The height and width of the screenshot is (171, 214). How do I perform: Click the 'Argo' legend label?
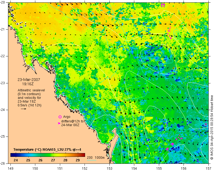tap(67, 117)
